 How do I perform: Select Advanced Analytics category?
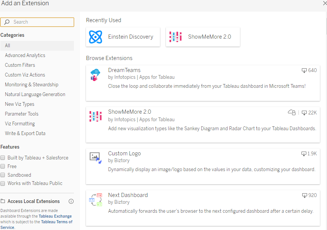(x=25, y=56)
